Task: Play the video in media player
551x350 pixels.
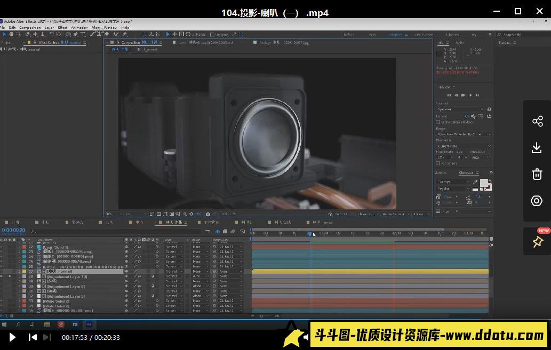Action: tap(12, 337)
